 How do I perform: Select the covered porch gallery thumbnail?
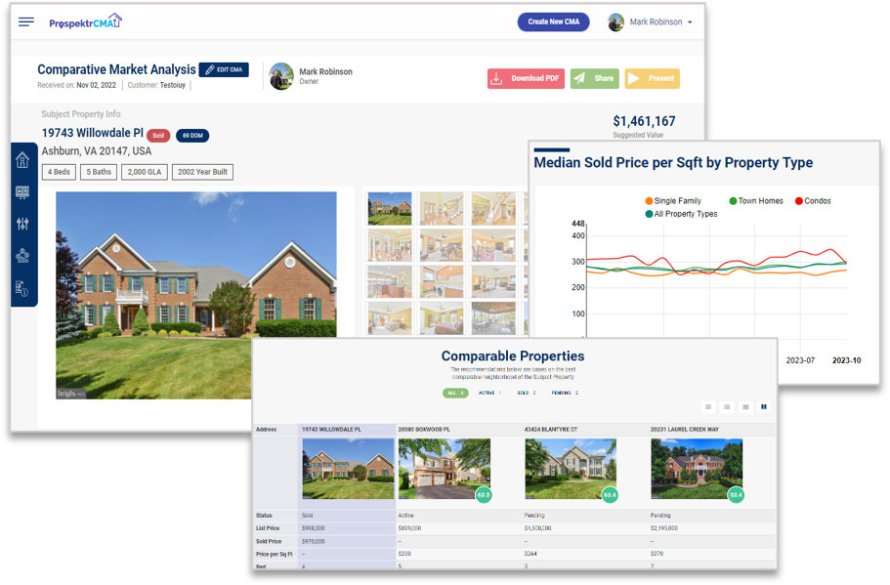click(493, 317)
